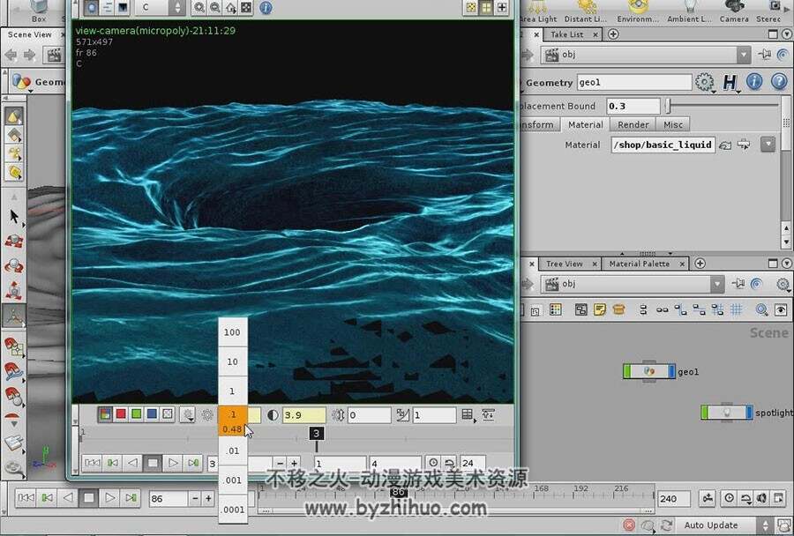The width and height of the screenshot is (794, 536).
Task: Open the image plane C dropdown
Action: pos(160,7)
